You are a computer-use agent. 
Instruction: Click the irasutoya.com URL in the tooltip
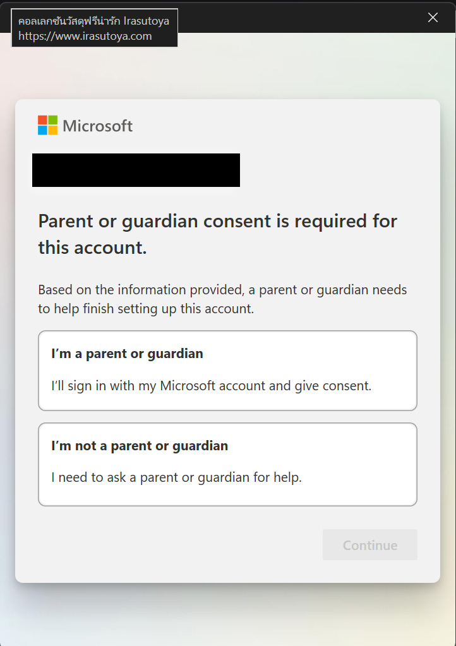[85, 36]
